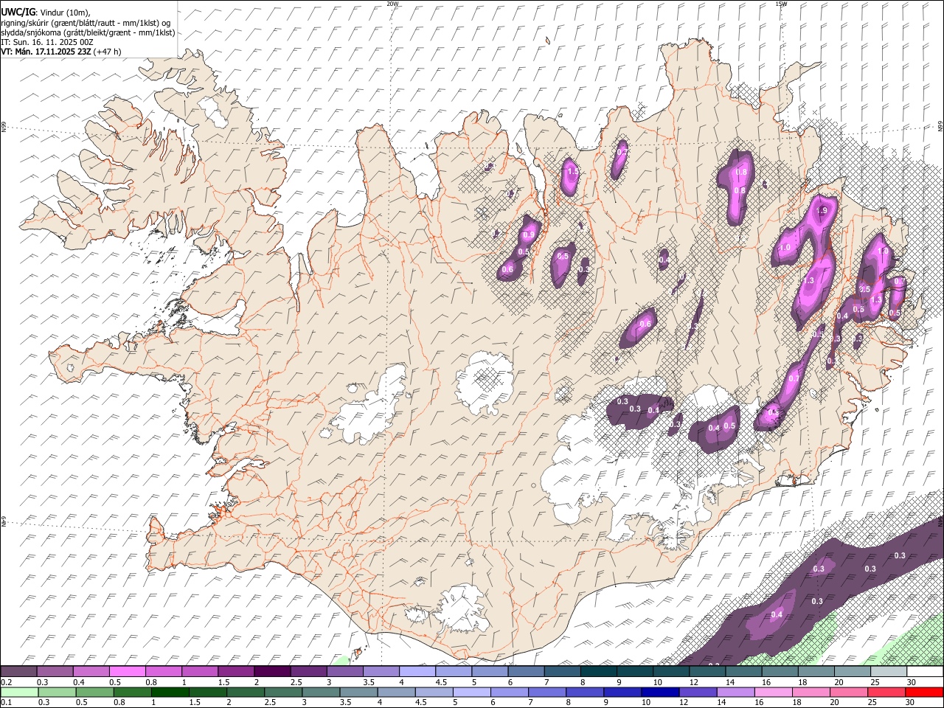Pick the dark teal upper swatch labeled 8

599,671
